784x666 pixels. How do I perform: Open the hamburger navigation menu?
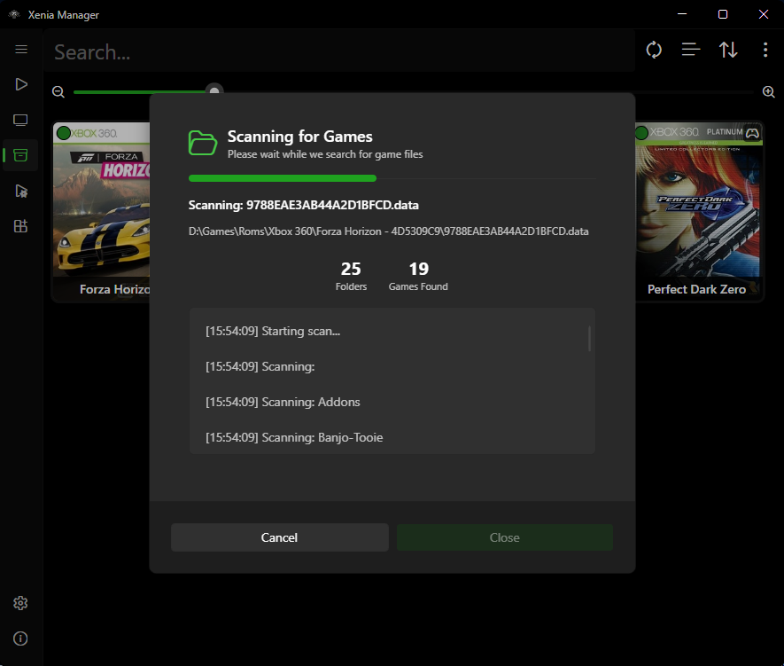click(x=21, y=49)
